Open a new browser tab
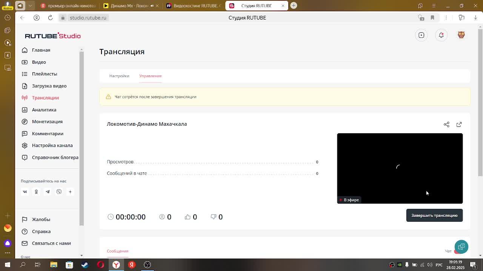Viewport: 483px width, 271px height. pyautogui.click(x=294, y=6)
